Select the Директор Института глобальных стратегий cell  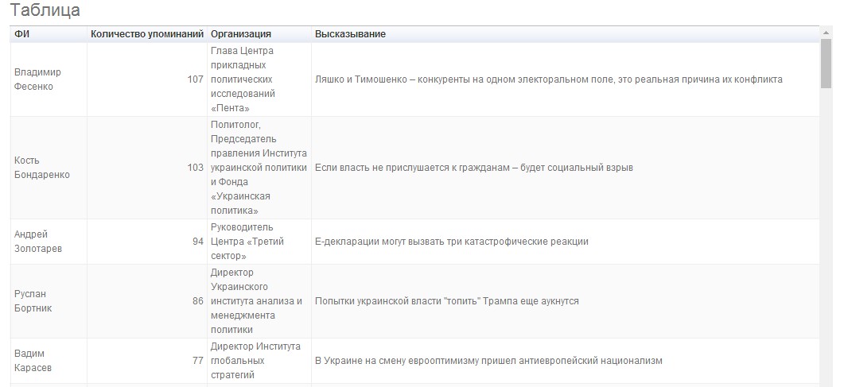255,361
